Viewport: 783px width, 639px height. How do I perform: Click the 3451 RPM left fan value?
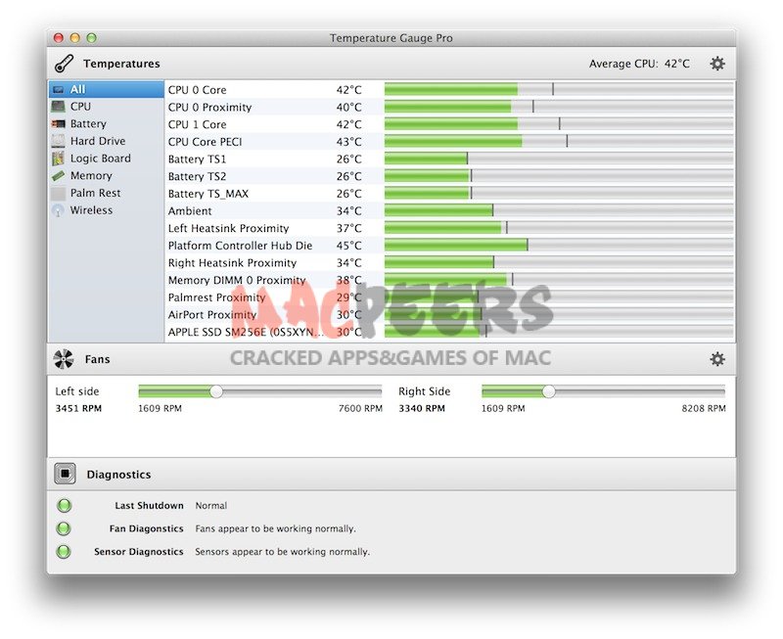pos(78,408)
